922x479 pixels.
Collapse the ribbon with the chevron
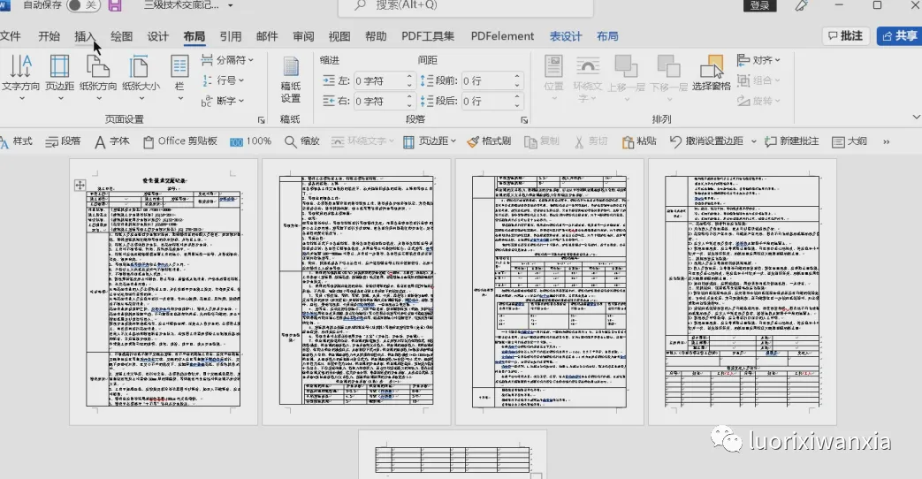(x=916, y=117)
